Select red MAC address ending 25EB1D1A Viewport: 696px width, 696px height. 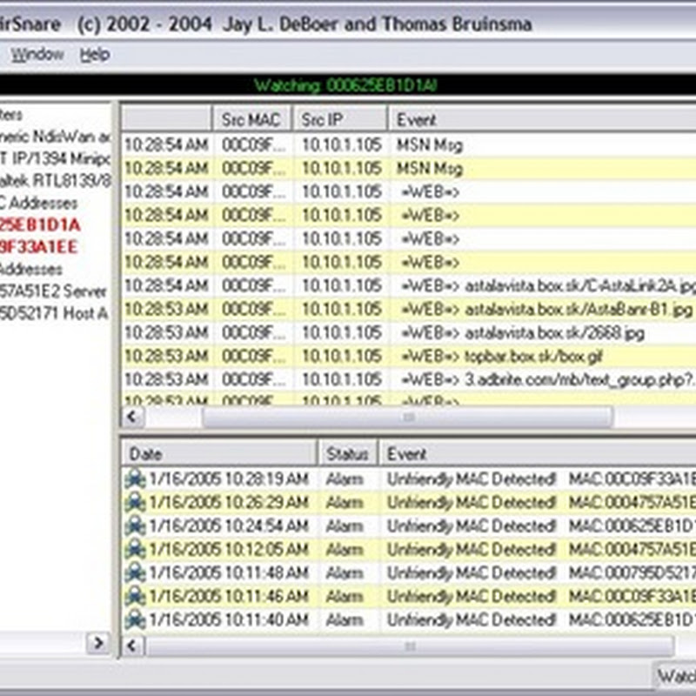pos(40,224)
